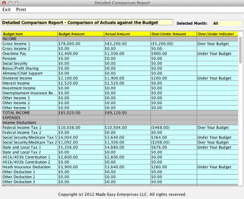The width and height of the screenshot is (244, 199).
Task: Select the Dividend Income row
Action: point(120,78)
